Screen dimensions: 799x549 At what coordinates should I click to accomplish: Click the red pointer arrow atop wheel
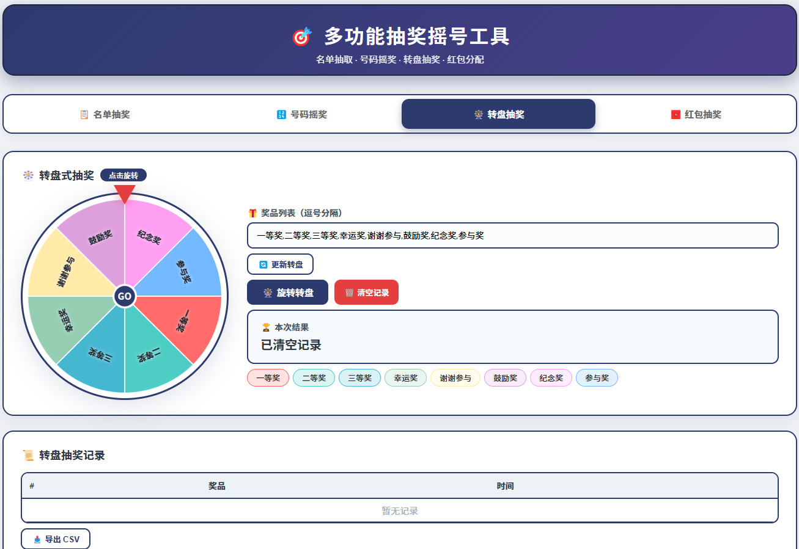(125, 193)
